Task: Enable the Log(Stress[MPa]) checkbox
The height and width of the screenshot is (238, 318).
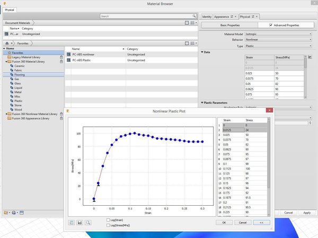Action: click(108, 225)
